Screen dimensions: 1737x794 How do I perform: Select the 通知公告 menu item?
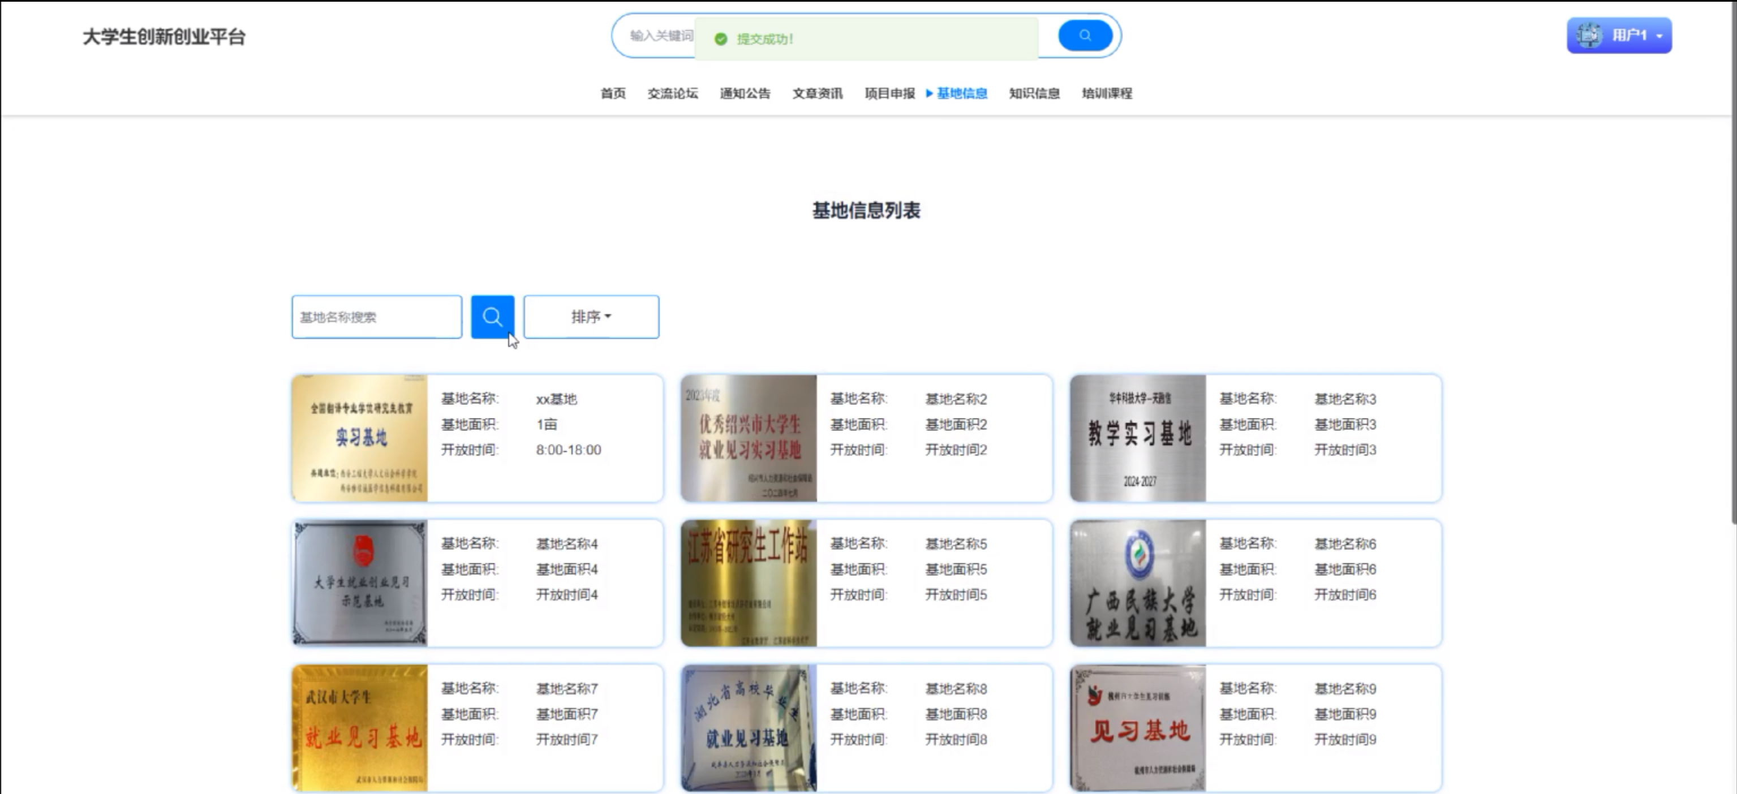click(x=745, y=93)
